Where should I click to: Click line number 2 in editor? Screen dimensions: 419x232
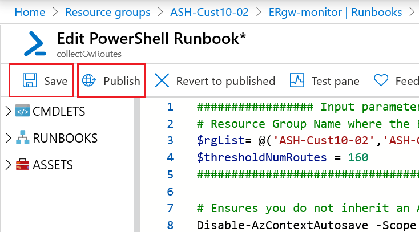click(x=170, y=124)
